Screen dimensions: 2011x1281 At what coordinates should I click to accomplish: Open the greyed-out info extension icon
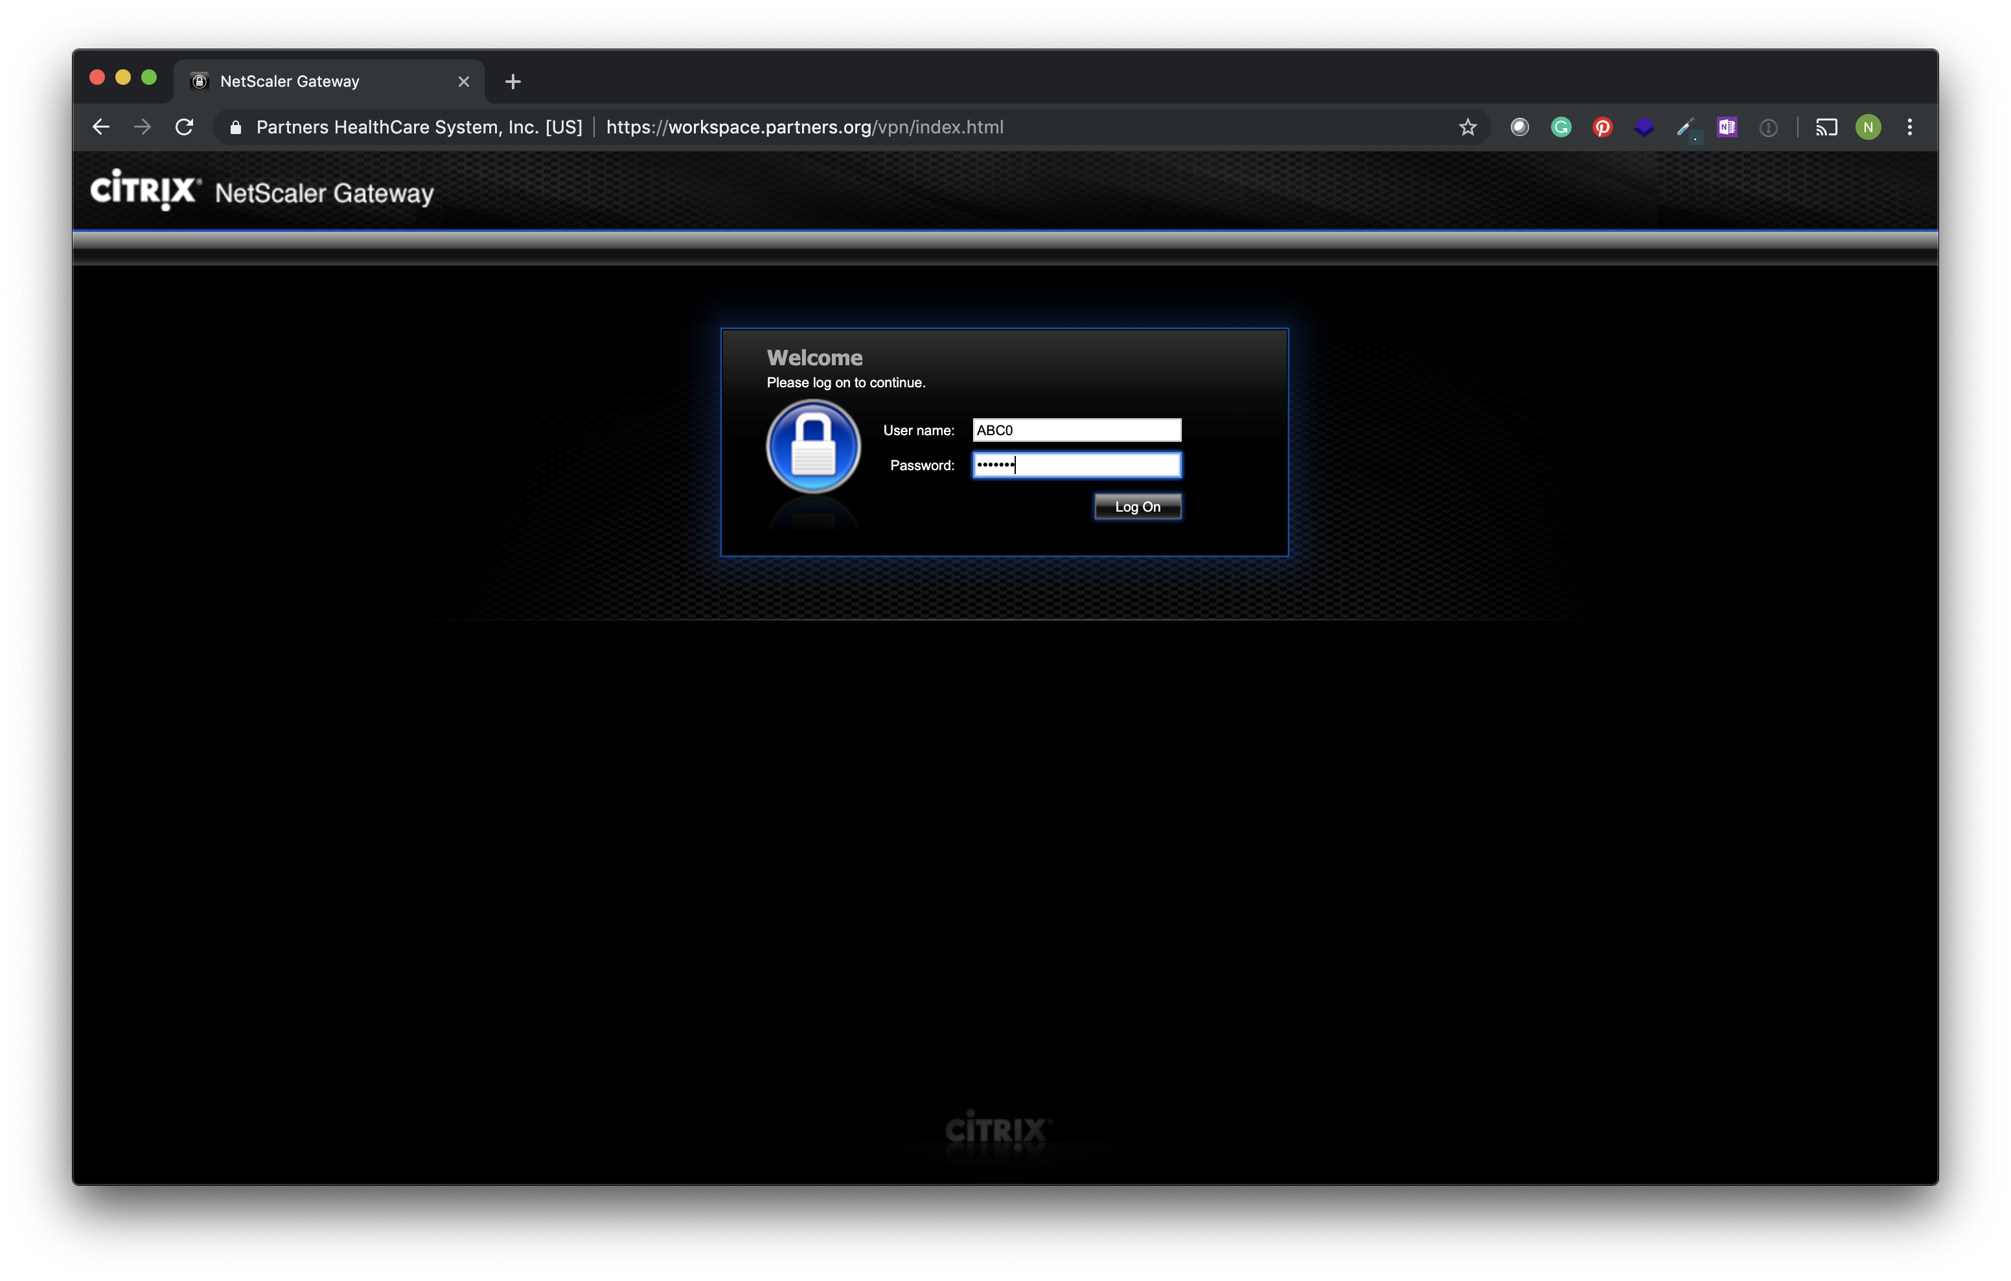(1768, 128)
